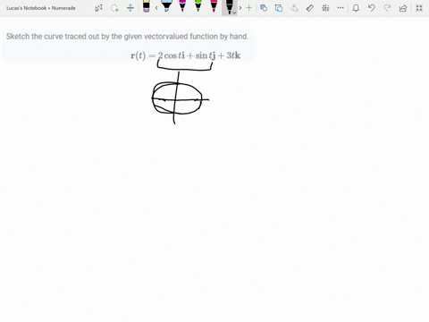
Task: Select the Lasso select tool
Action: (114, 8)
